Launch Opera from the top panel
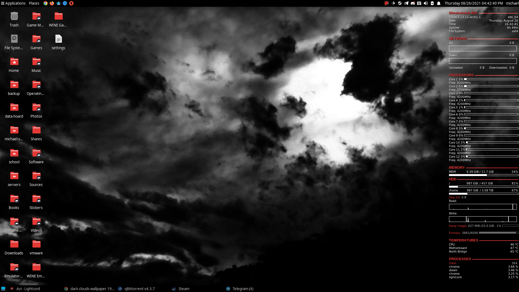Screen dimensions: 519x292 (71, 3)
